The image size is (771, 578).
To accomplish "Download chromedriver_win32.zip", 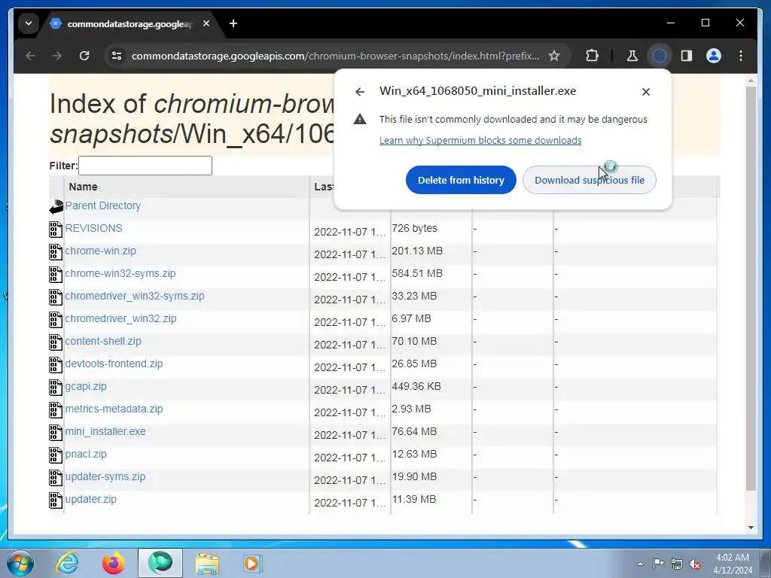I will tap(120, 318).
